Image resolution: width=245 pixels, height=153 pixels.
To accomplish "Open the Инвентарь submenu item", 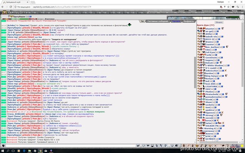I will click(153, 13).
